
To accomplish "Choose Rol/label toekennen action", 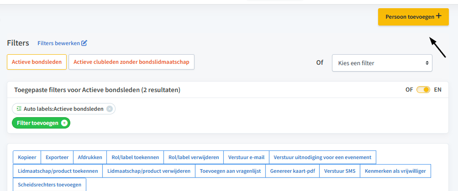I will tap(135, 157).
